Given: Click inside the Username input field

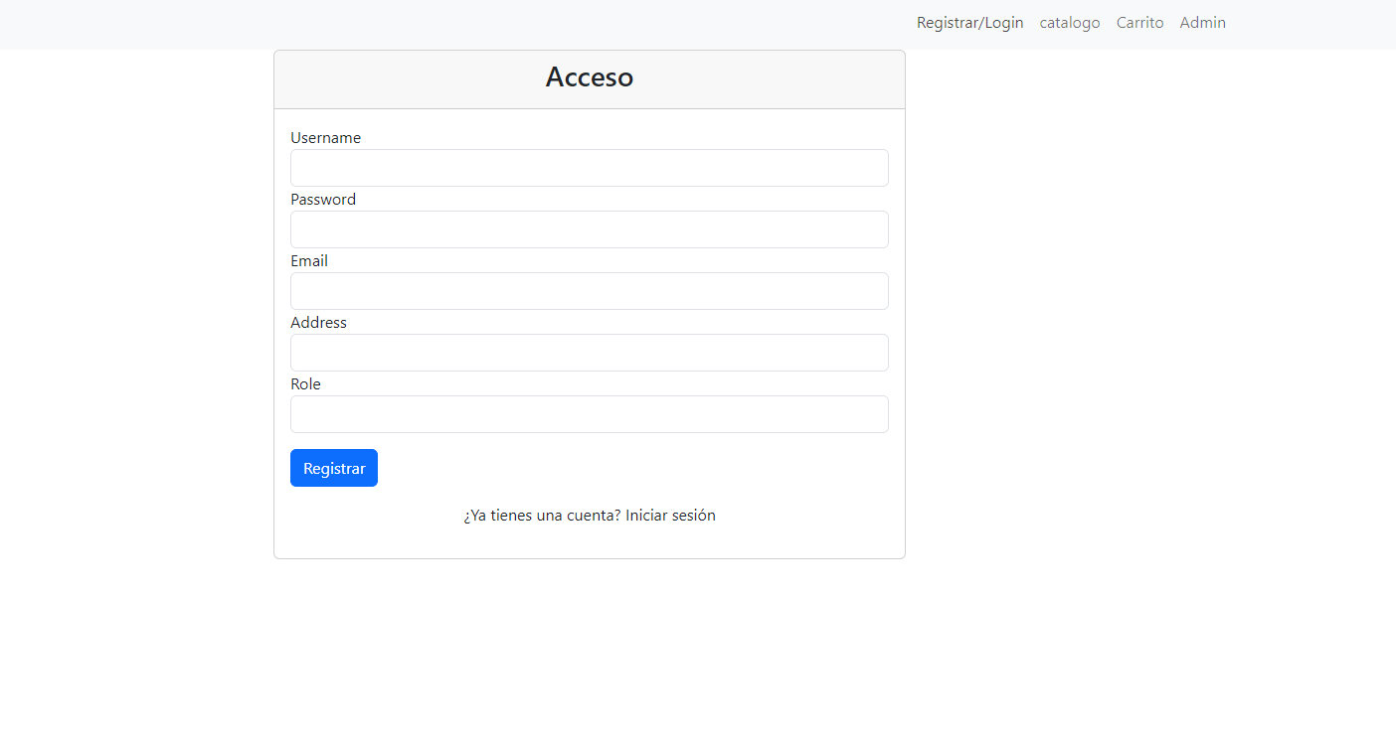Looking at the screenshot, I should (x=589, y=168).
